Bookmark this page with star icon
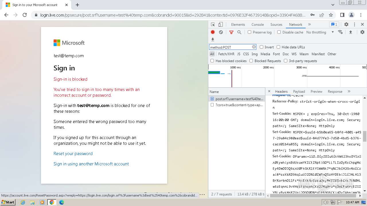This screenshot has width=367, height=206. pos(331,15)
